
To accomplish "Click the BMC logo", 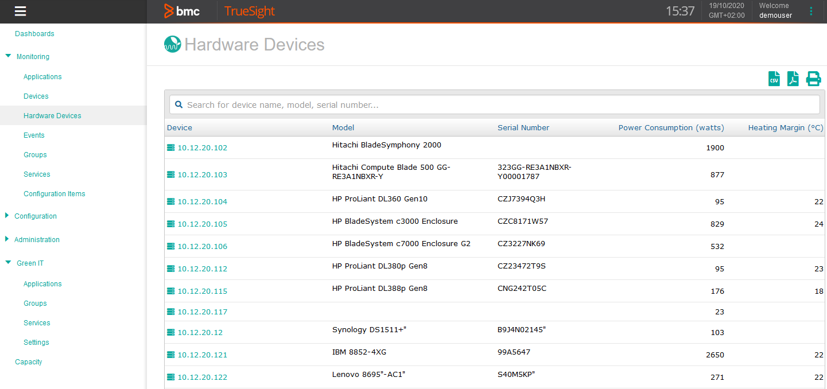I will (181, 11).
